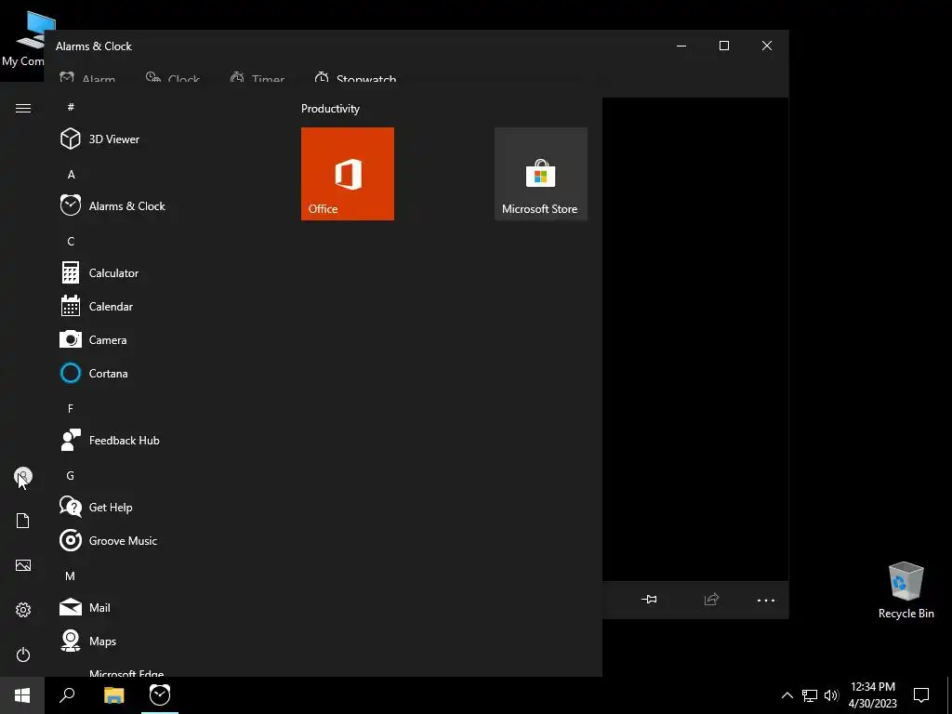
Task: Click the user account icon in Start sidebar
Action: (23, 476)
